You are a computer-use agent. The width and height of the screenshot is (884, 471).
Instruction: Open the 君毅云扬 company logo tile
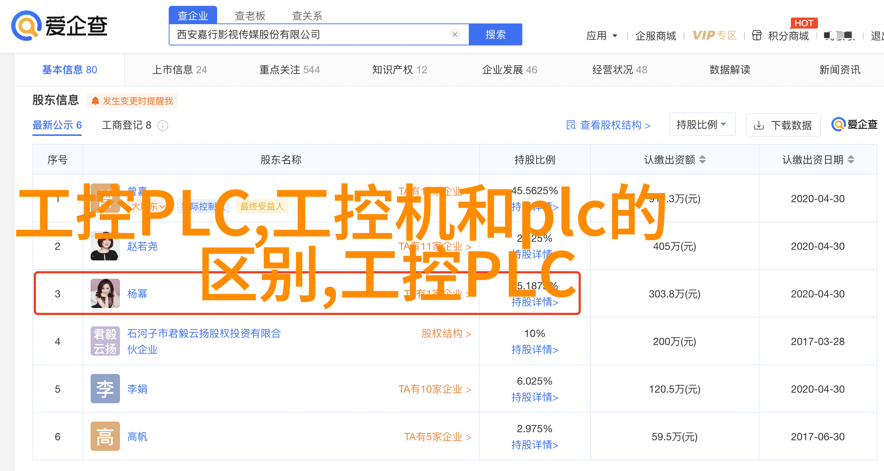coord(105,341)
